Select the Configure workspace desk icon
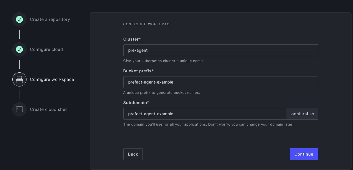This screenshot has width=353, height=170. pos(19,79)
